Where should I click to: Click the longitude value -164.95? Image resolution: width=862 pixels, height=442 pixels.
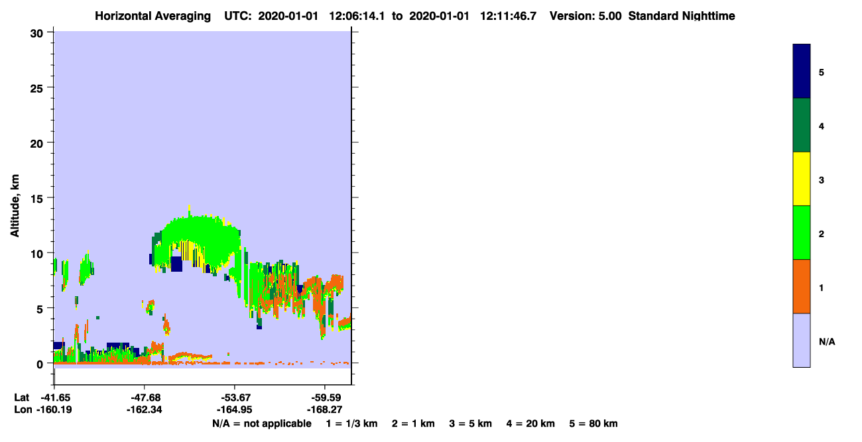click(235, 410)
